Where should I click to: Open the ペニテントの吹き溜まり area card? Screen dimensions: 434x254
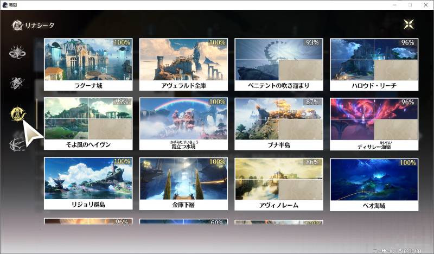click(279, 65)
